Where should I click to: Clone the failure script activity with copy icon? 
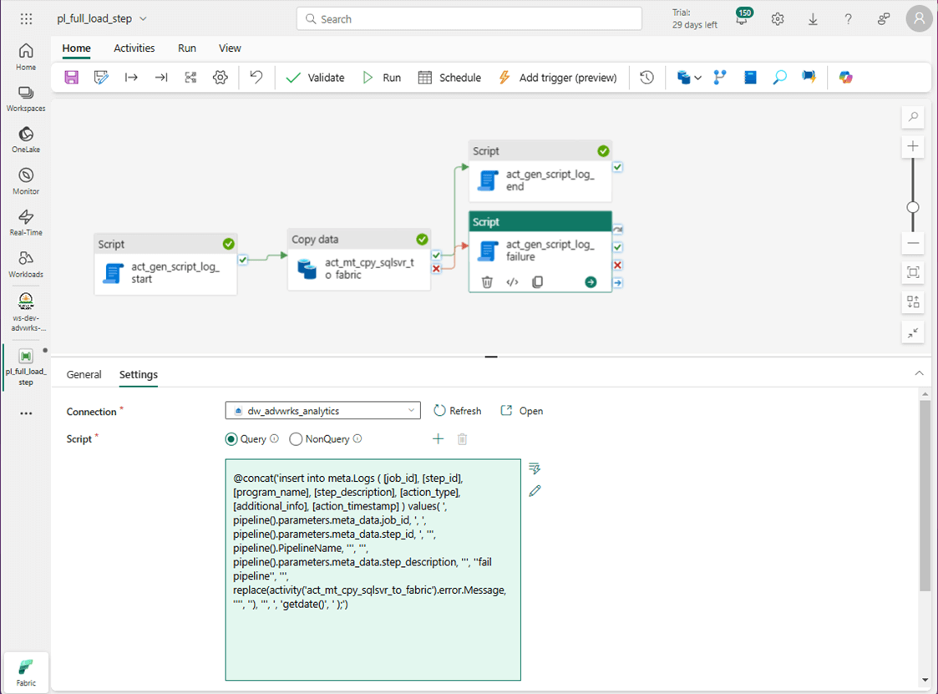pos(538,281)
